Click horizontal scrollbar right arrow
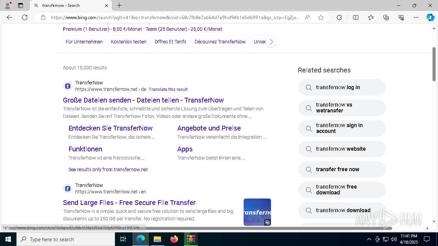 tap(427, 228)
